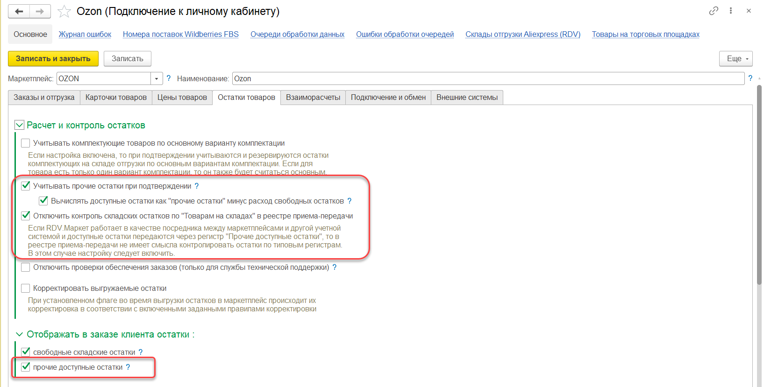This screenshot has height=387, width=764.
Task: Switch to the Внешние системы tab
Action: pos(467,98)
